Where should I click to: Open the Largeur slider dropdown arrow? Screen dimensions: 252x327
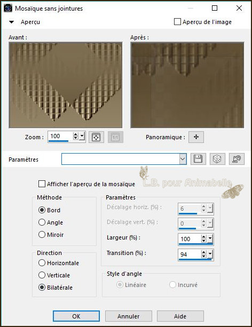210,239
